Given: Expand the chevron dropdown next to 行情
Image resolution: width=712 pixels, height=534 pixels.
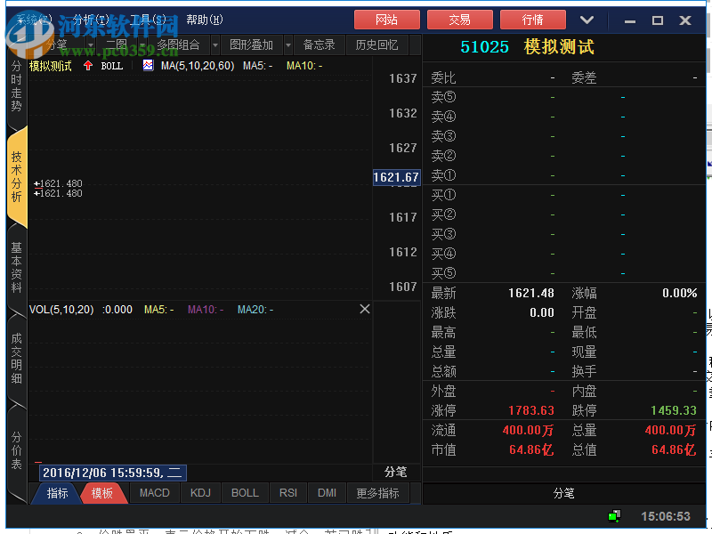Looking at the screenshot, I should (x=586, y=20).
